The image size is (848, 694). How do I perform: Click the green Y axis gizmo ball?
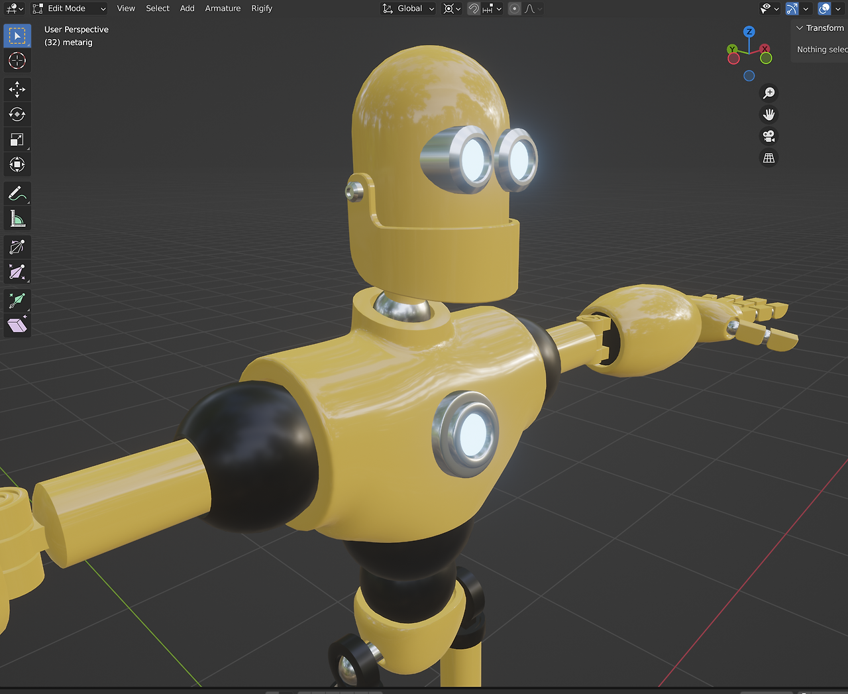point(732,49)
